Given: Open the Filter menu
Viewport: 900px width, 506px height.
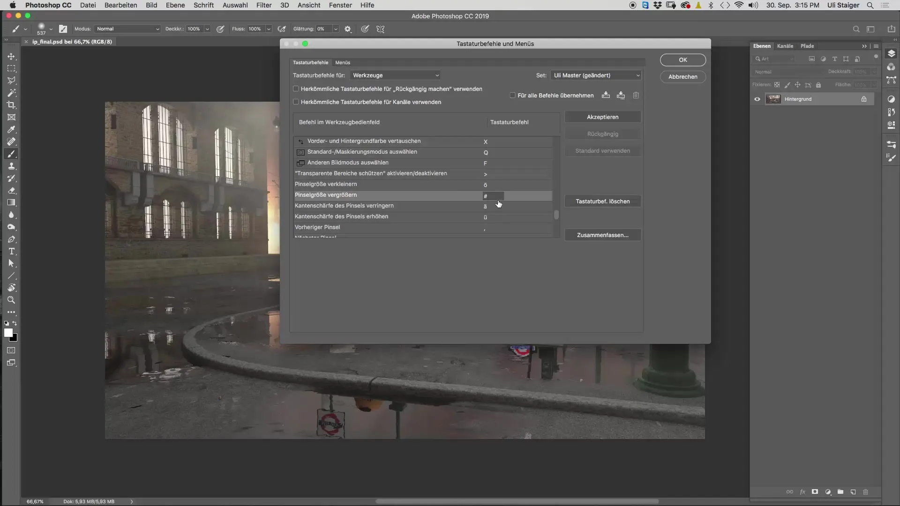Looking at the screenshot, I should click(264, 5).
